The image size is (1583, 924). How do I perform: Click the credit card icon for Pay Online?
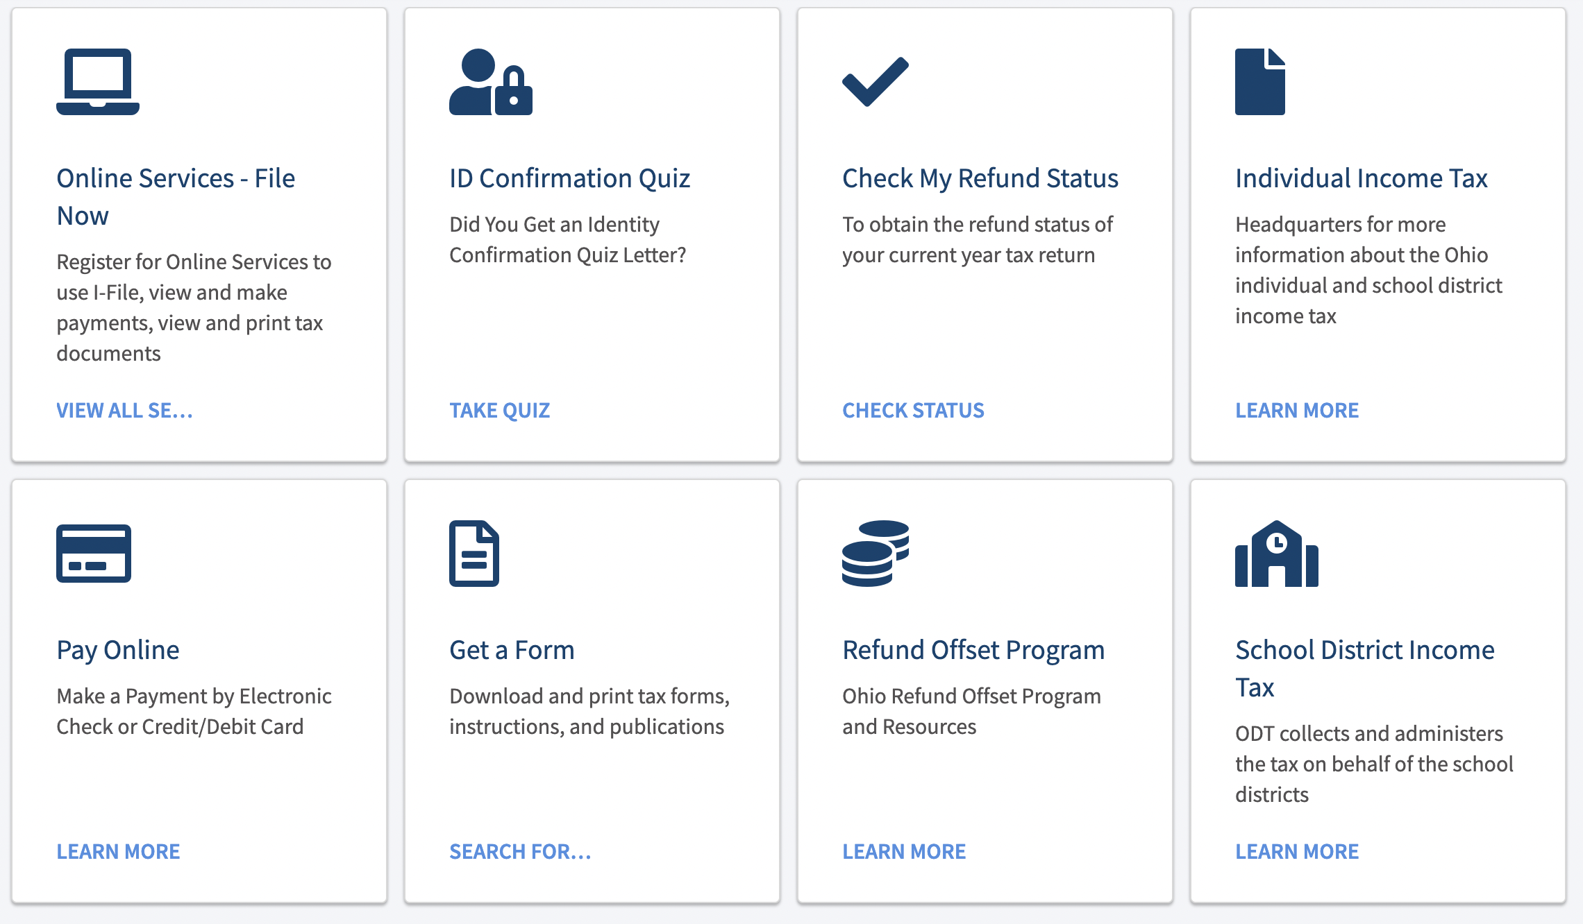click(x=94, y=554)
